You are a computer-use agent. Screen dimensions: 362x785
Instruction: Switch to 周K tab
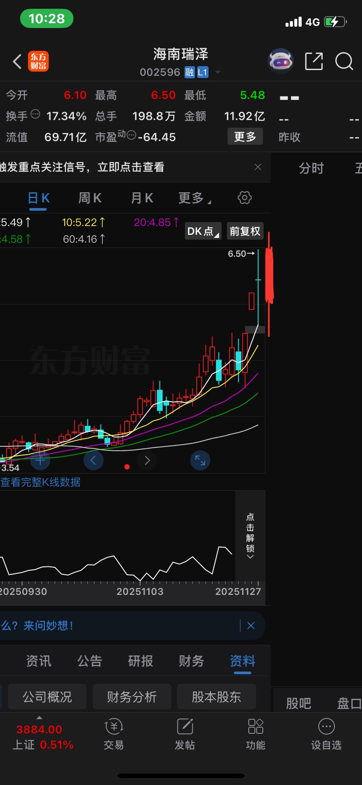pyautogui.click(x=90, y=198)
